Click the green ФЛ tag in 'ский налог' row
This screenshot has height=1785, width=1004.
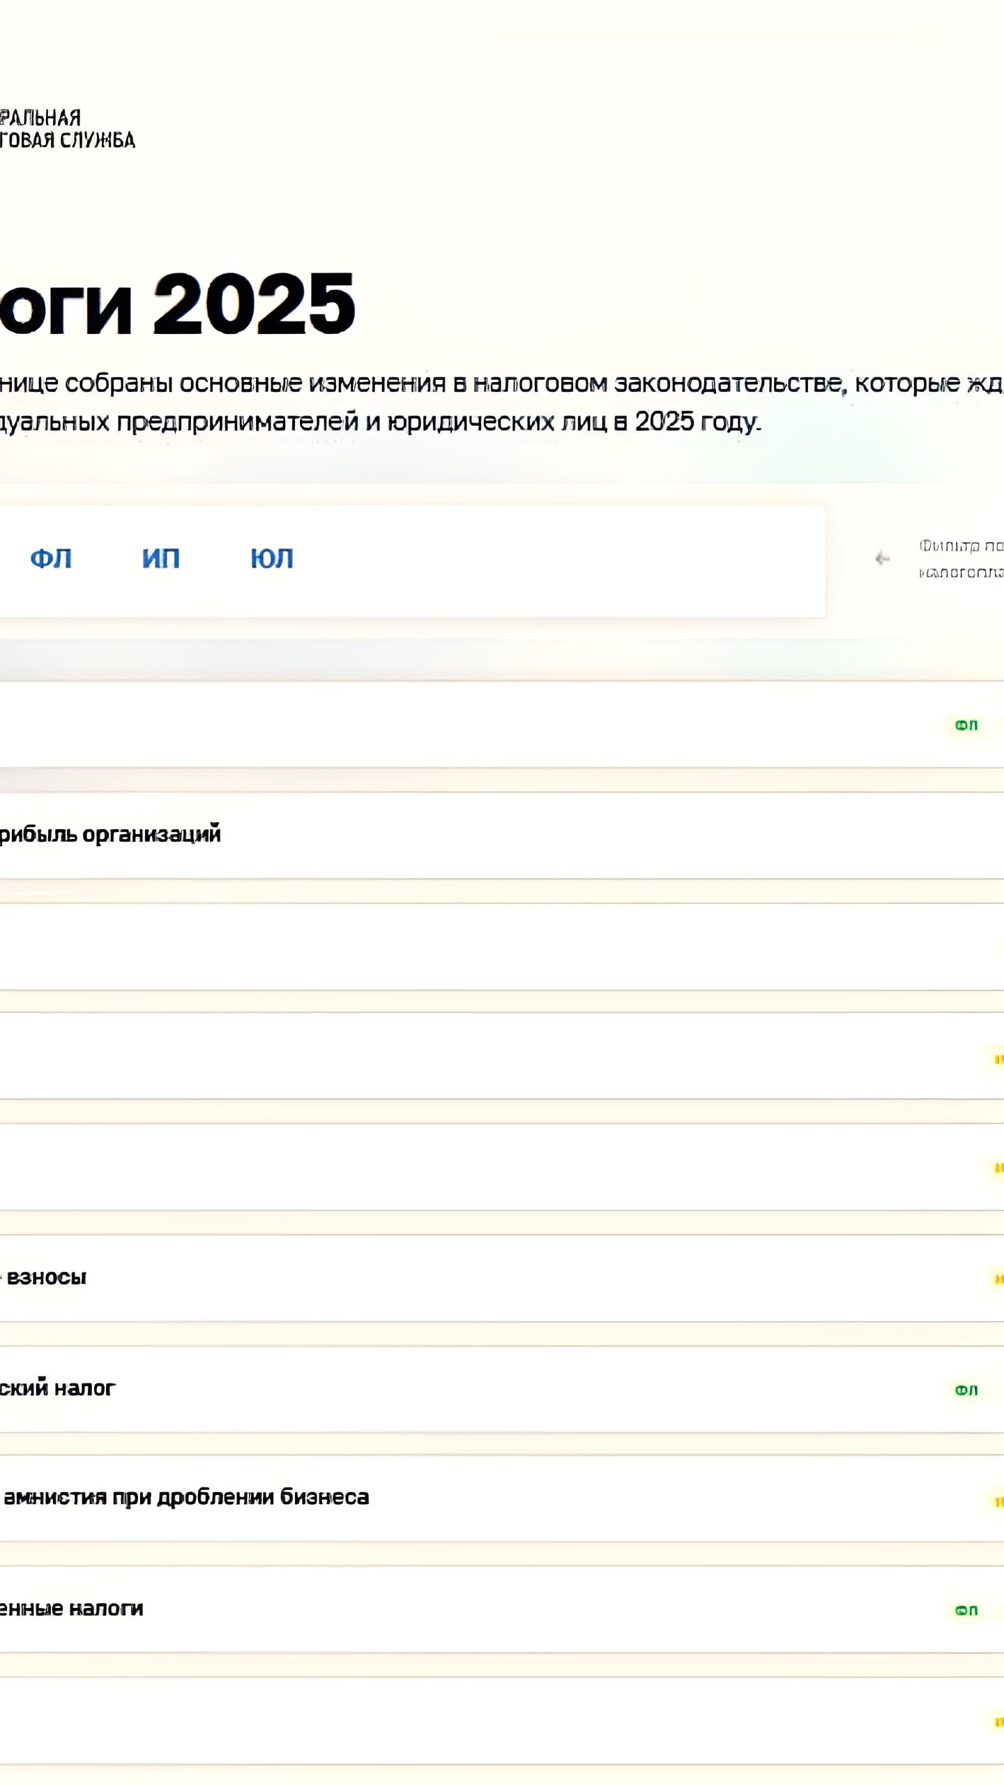[x=966, y=1390]
